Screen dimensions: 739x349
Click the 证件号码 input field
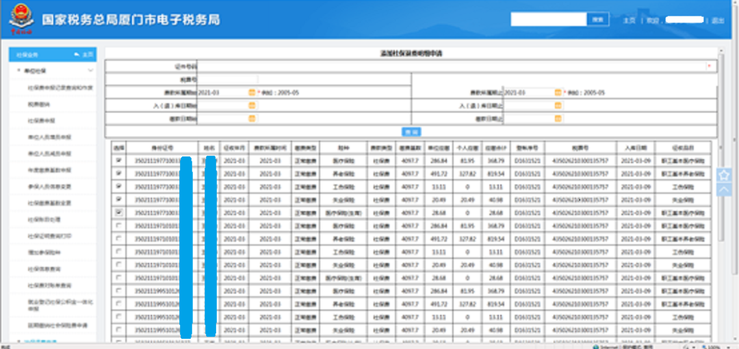[x=452, y=66]
